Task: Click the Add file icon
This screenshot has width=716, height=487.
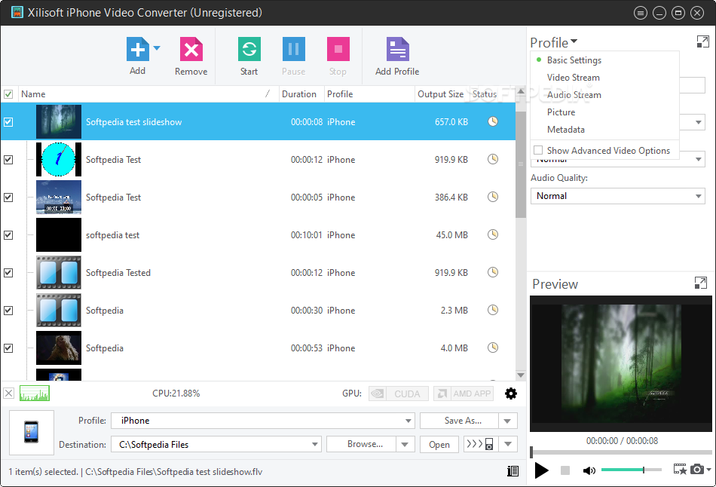Action: tap(137, 49)
